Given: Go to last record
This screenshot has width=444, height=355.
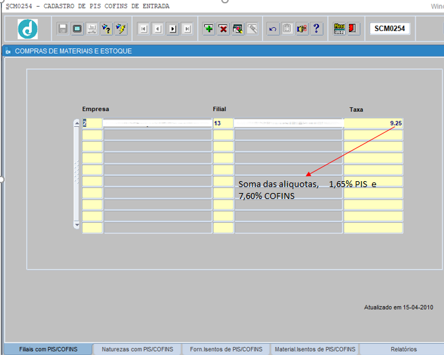Looking at the screenshot, I should (187, 28).
